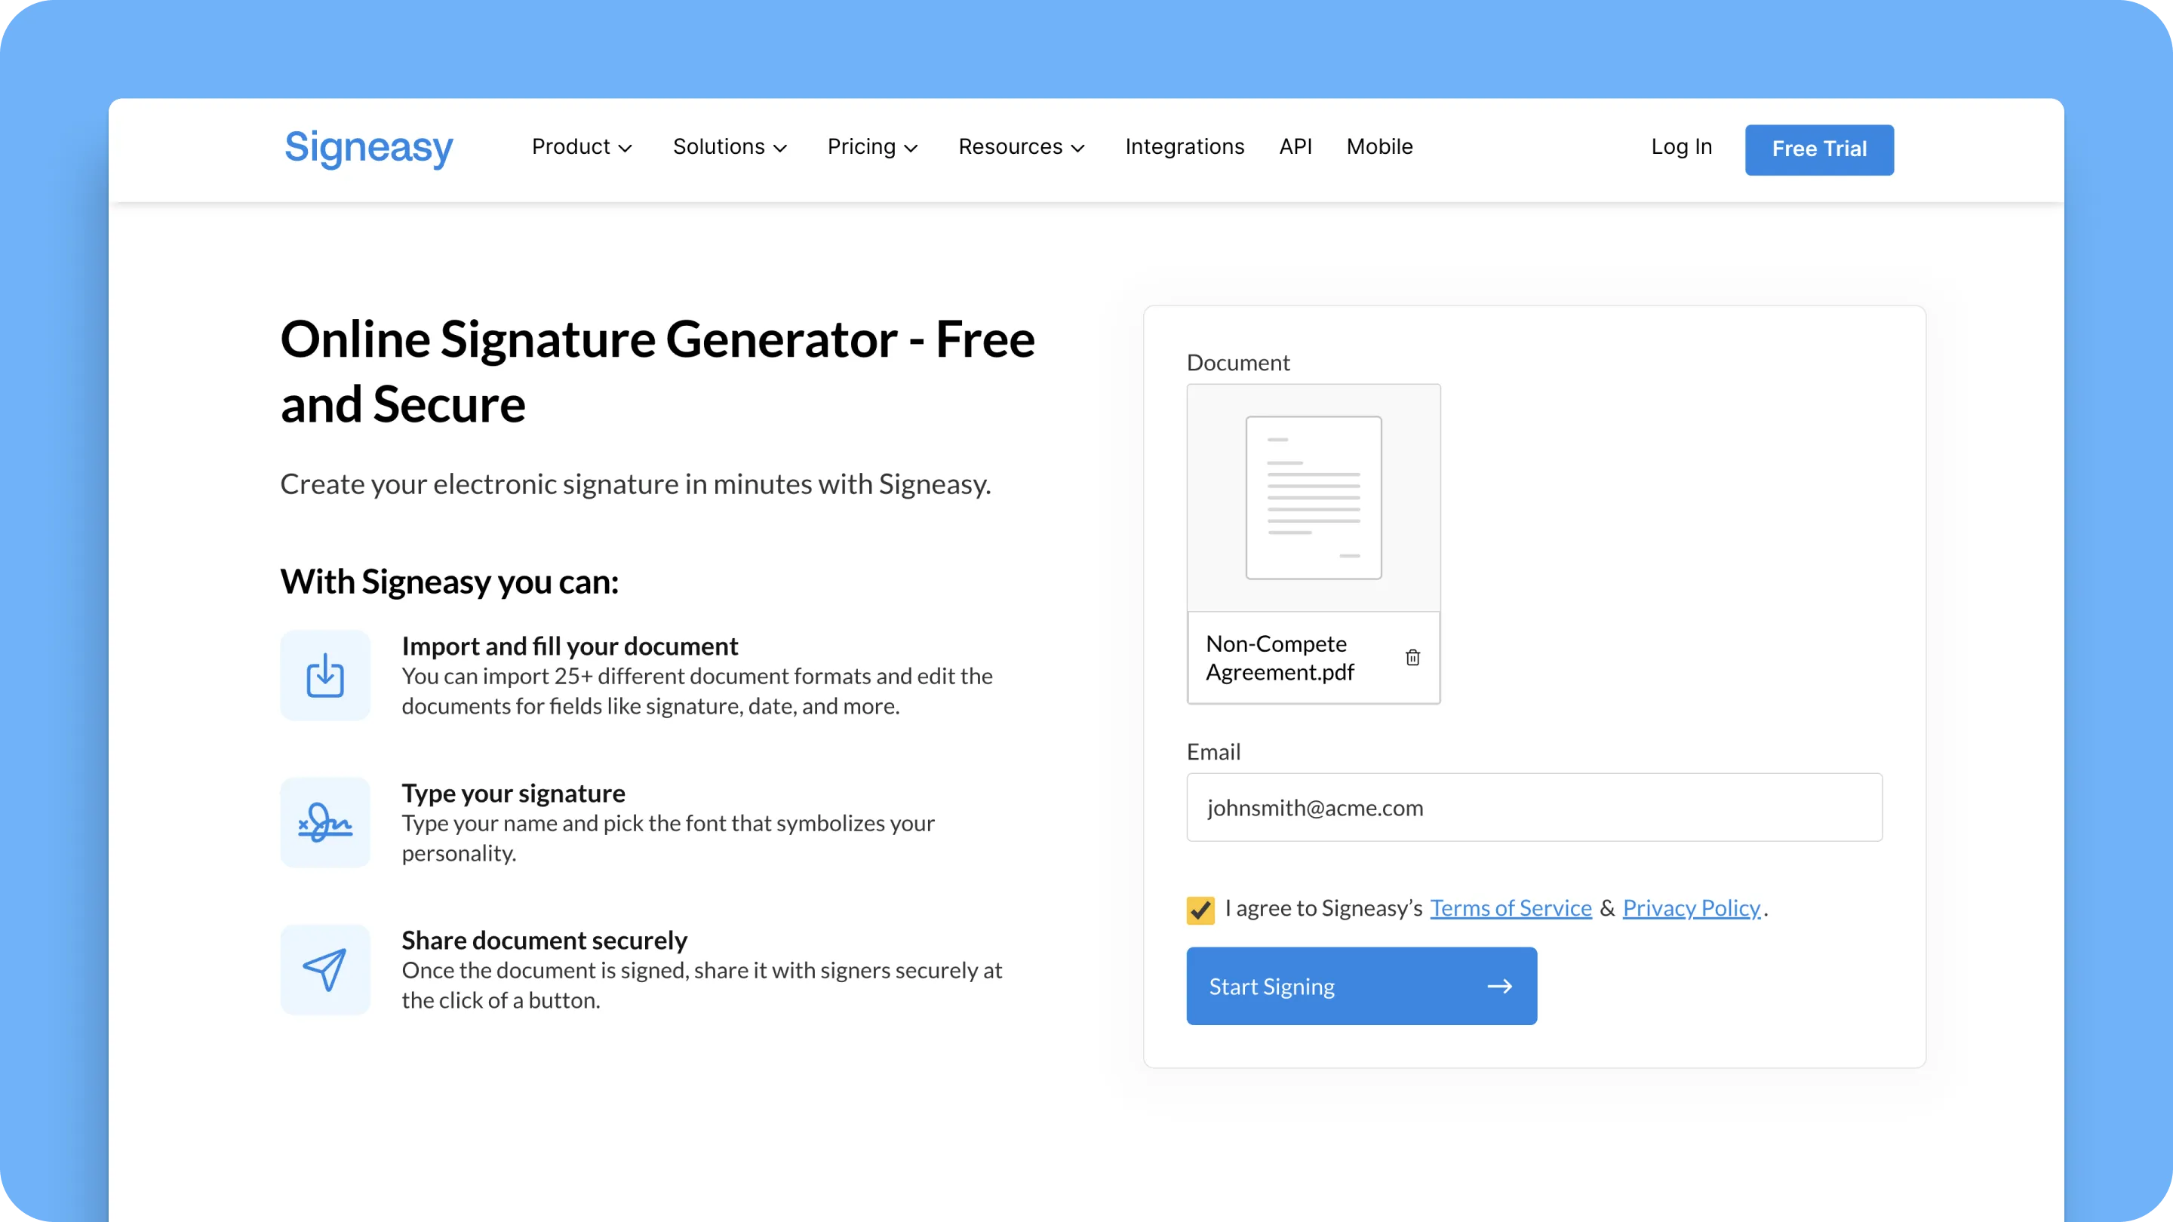Click the email input field

[1535, 807]
